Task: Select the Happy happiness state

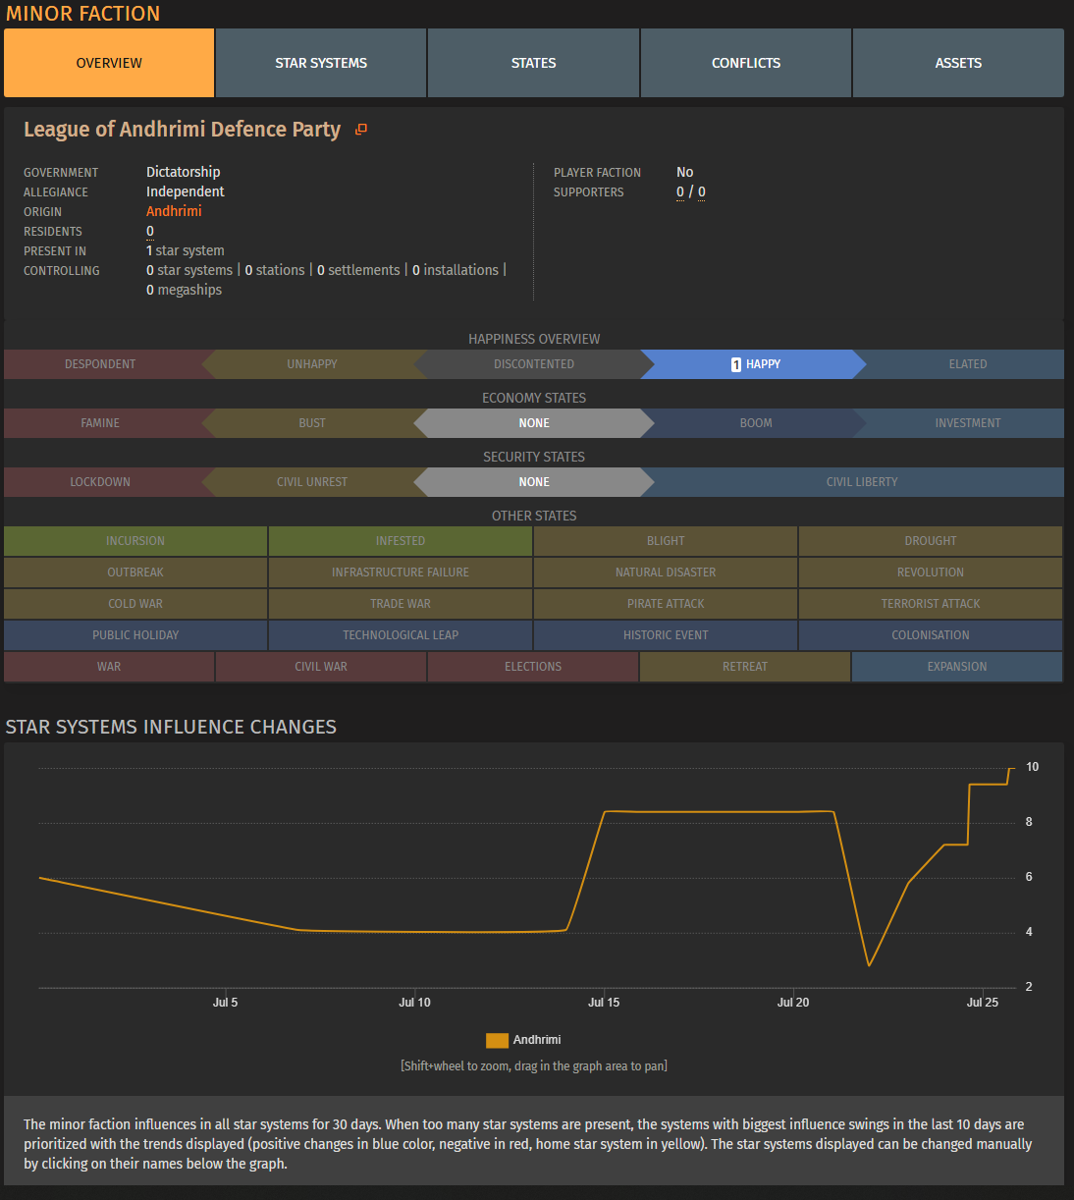Action: tap(754, 364)
